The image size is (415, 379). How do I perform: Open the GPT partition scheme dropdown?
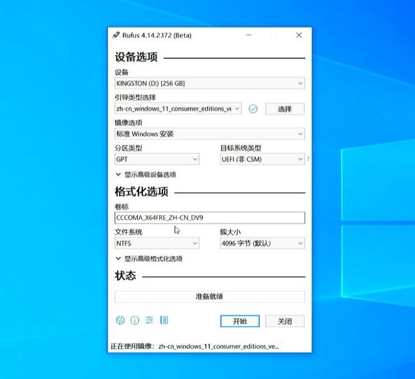pos(157,159)
